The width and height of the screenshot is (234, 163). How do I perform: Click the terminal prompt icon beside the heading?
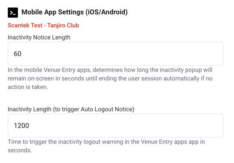13,12
